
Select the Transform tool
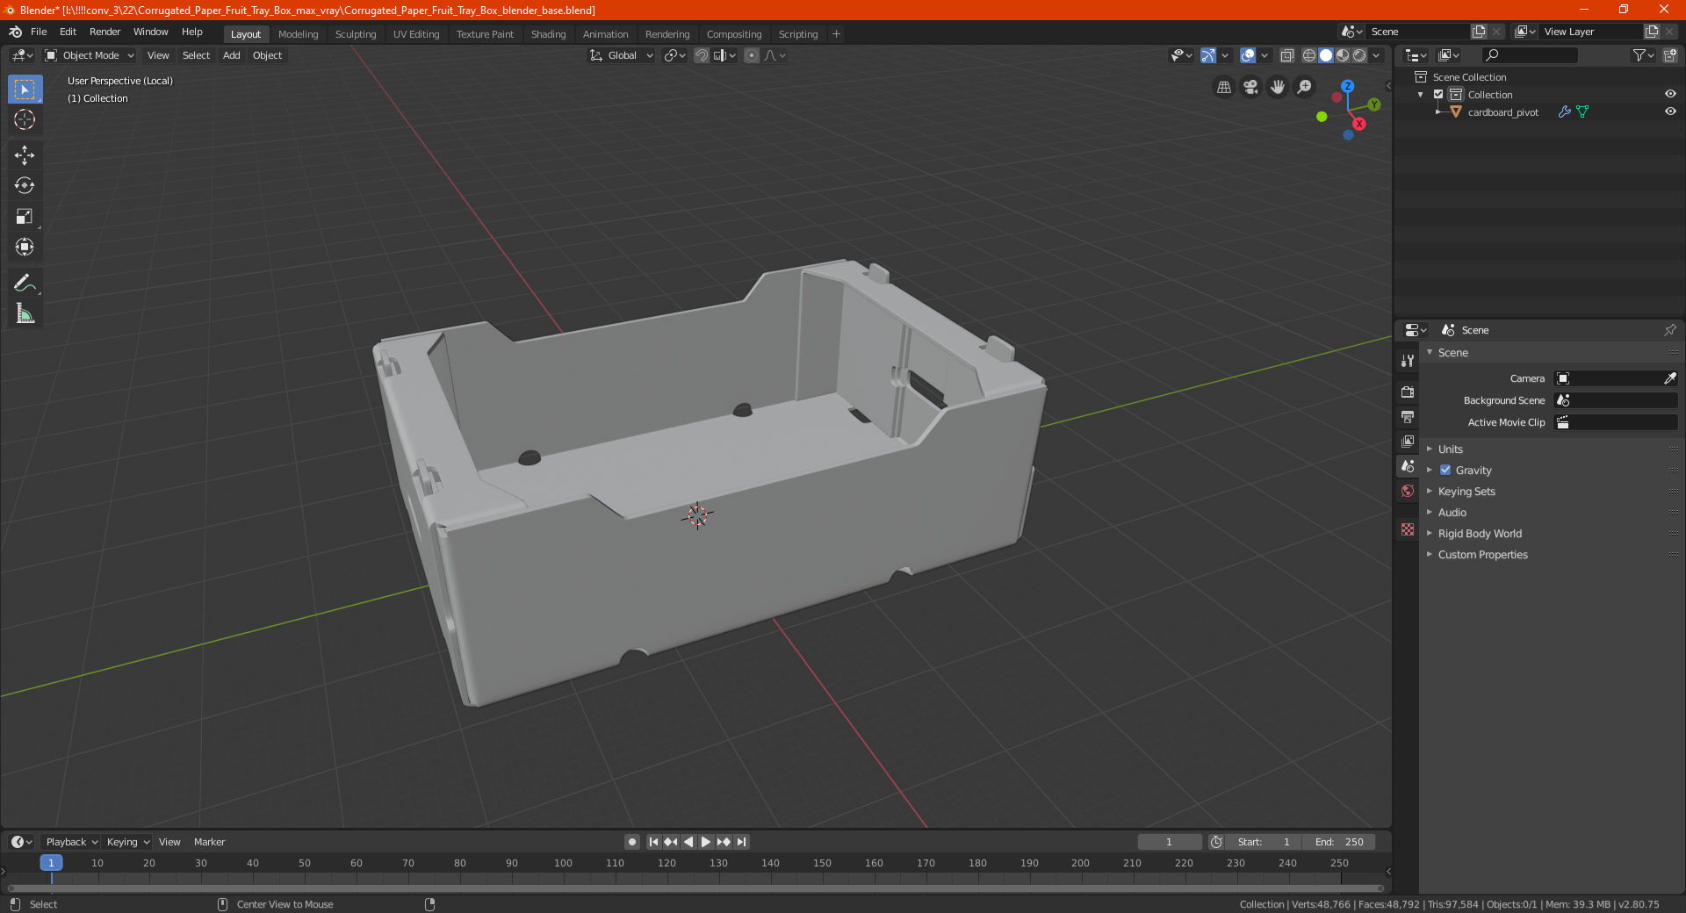25,247
